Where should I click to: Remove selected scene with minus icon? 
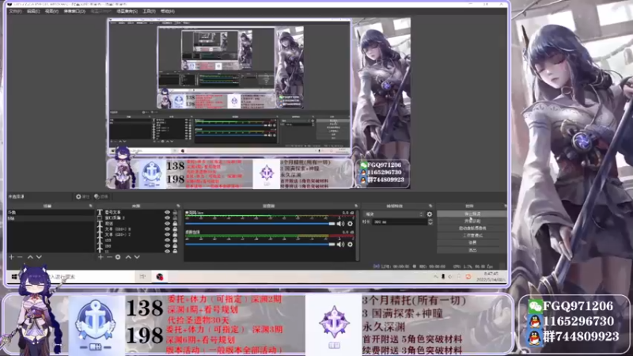click(x=20, y=256)
